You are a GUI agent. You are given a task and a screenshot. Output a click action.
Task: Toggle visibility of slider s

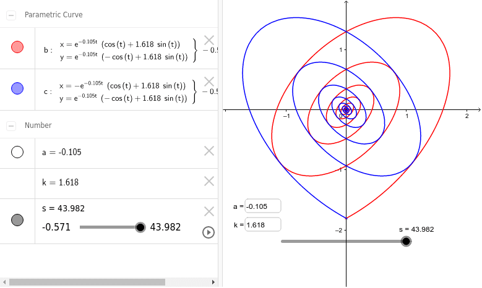tap(17, 220)
